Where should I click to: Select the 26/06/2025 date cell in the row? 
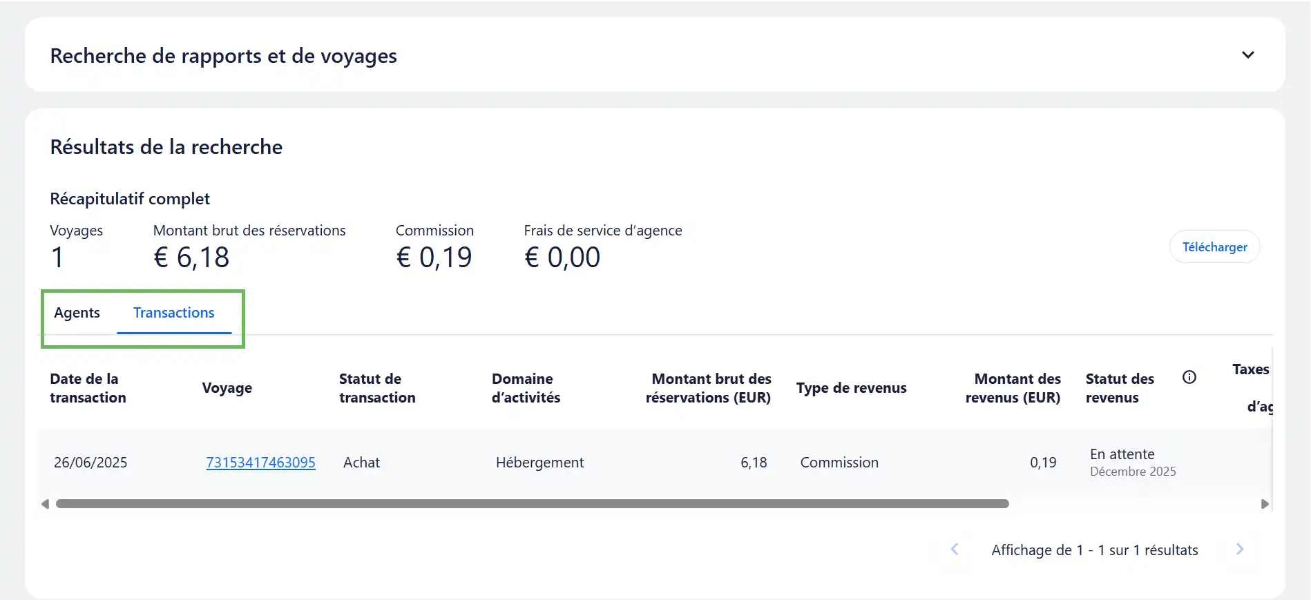click(90, 463)
